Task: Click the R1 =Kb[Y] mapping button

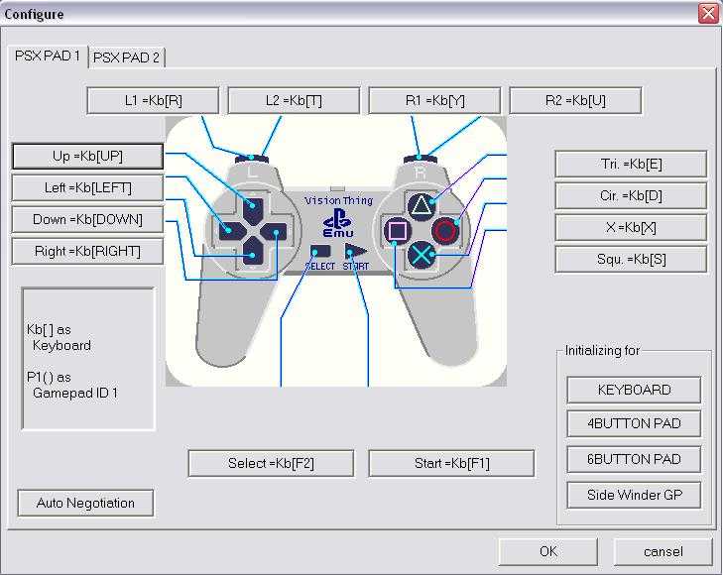Action: [x=434, y=100]
